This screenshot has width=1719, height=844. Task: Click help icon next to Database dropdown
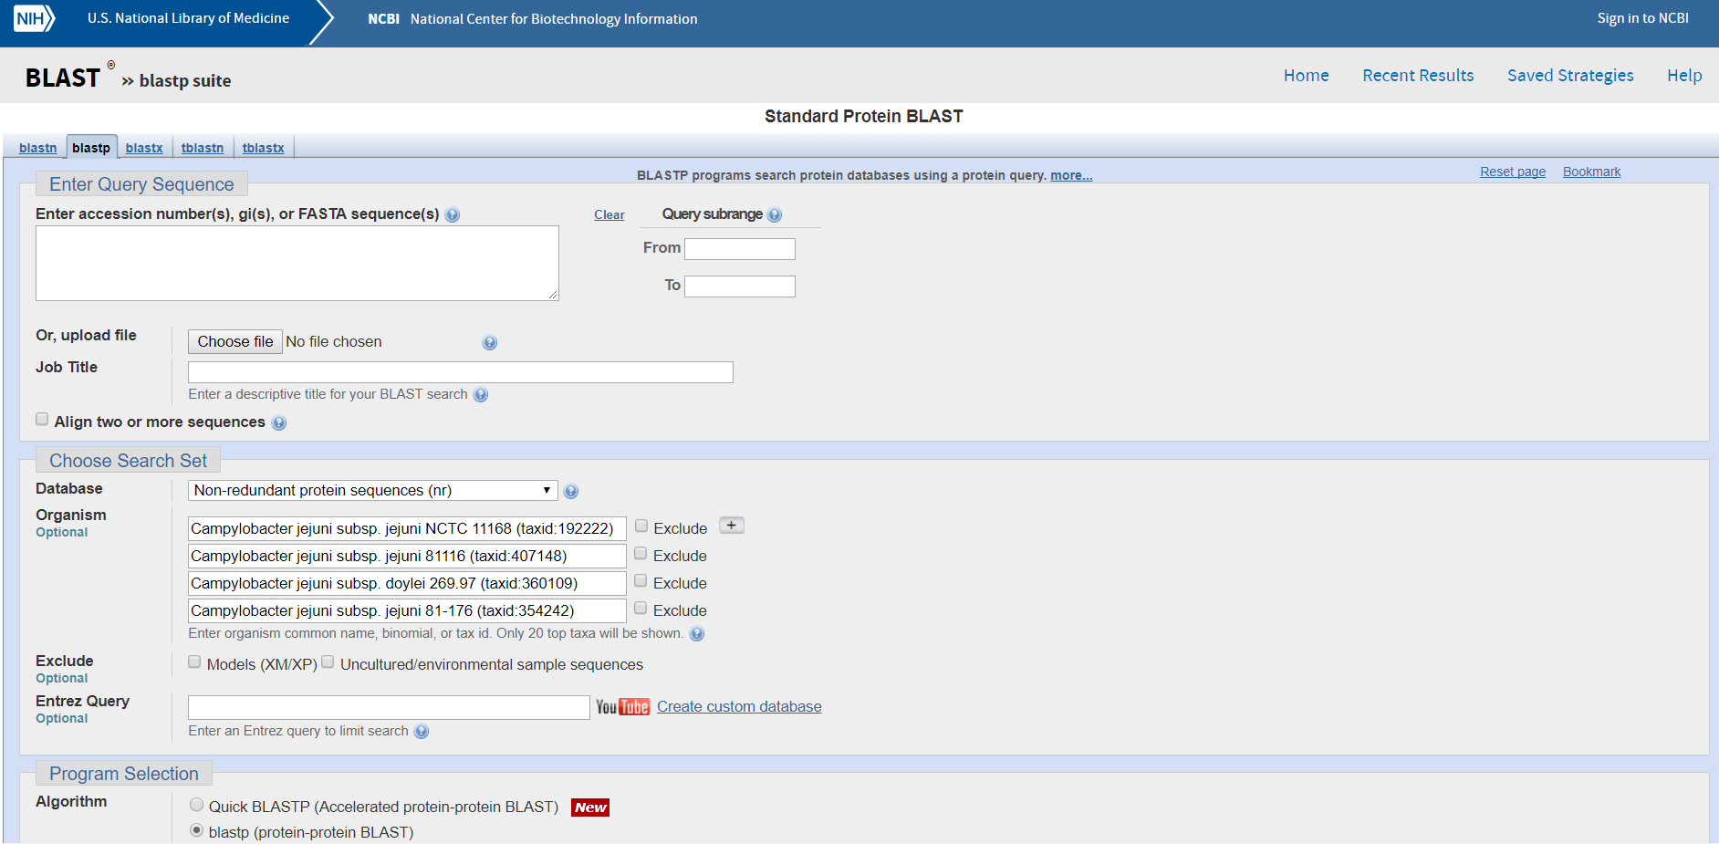571,492
